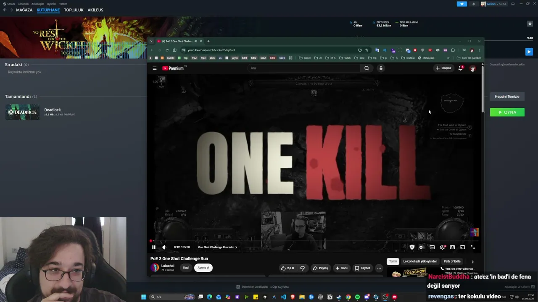Show hidden bookmarks overflow chevron
Image resolution: width=538 pixels, height=302 pixels.
point(448,58)
